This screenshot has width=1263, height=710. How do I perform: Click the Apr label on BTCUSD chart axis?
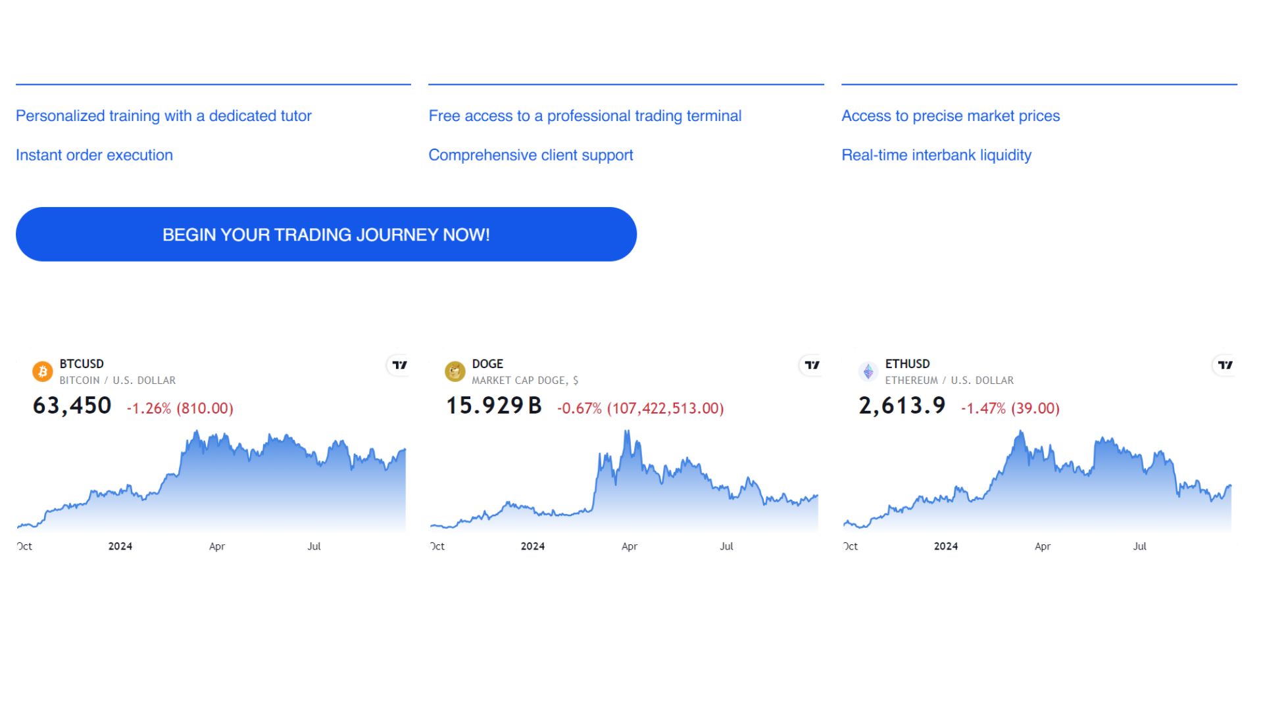[x=217, y=546]
